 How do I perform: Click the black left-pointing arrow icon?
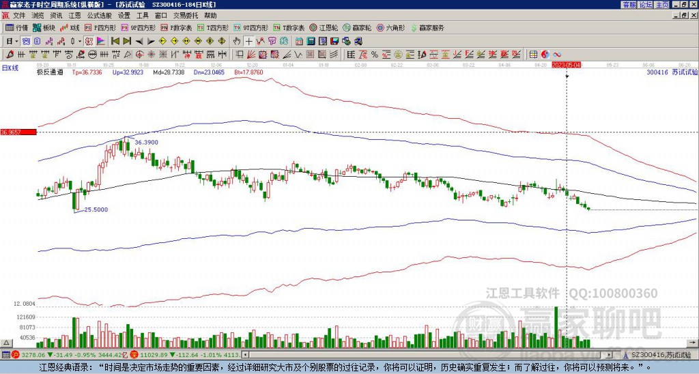coord(139,42)
